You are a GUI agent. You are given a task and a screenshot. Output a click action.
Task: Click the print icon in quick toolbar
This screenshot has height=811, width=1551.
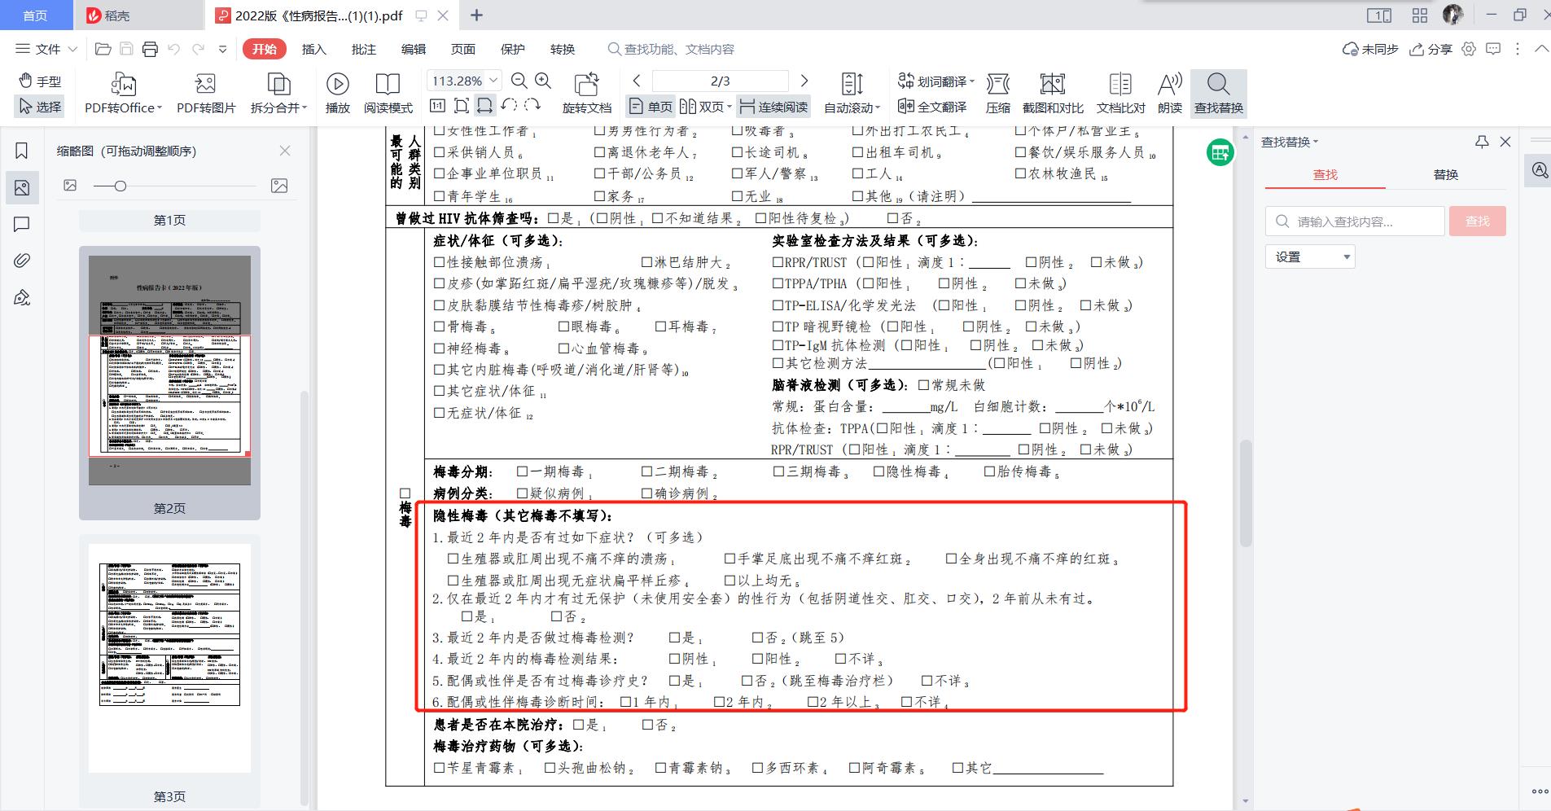150,49
